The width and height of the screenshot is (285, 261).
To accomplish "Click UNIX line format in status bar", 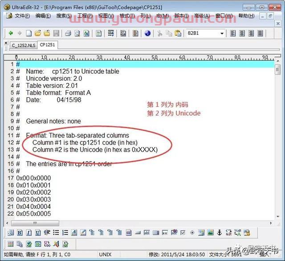I will [105, 254].
